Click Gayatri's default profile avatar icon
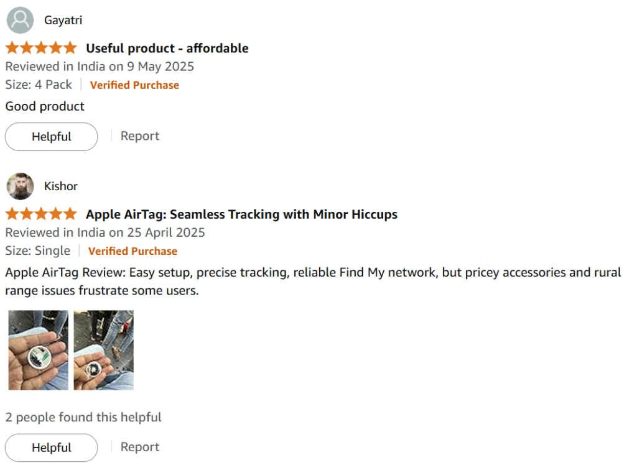The height and width of the screenshot is (468, 637). point(20,20)
